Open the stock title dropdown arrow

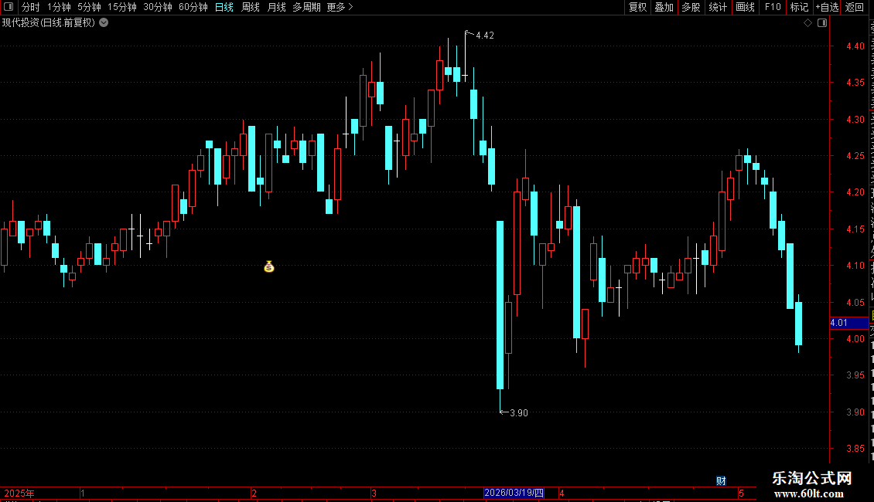pyautogui.click(x=104, y=23)
